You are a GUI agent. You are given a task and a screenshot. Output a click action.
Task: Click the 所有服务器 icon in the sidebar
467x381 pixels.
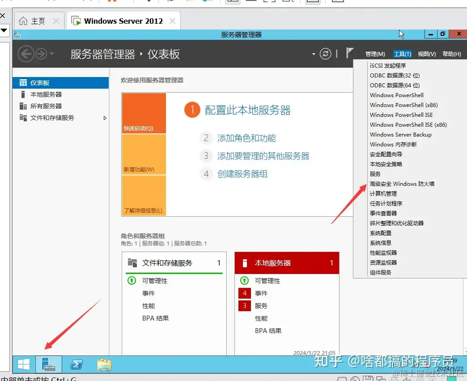click(23, 106)
